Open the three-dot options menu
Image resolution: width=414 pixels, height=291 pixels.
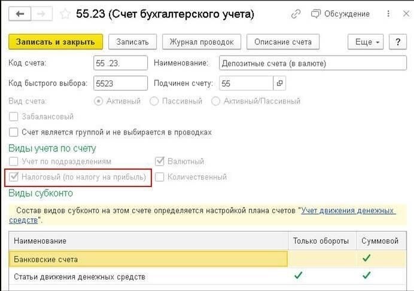[388, 14]
